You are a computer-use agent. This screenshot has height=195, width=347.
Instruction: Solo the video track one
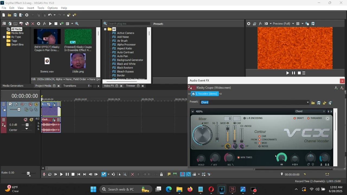coord(36,104)
